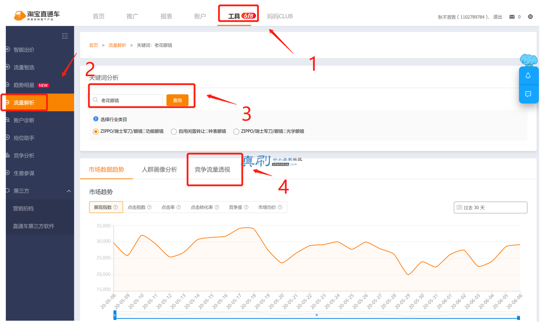
Task: Open the notification bell panel
Action: pyautogui.click(x=528, y=76)
